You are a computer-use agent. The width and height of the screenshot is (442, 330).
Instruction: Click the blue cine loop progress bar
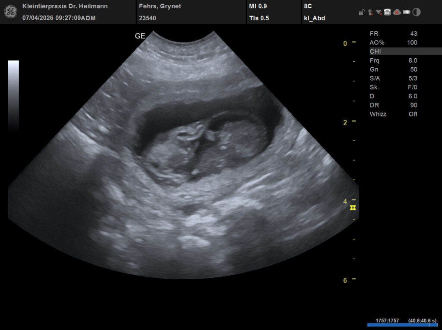click(402, 325)
